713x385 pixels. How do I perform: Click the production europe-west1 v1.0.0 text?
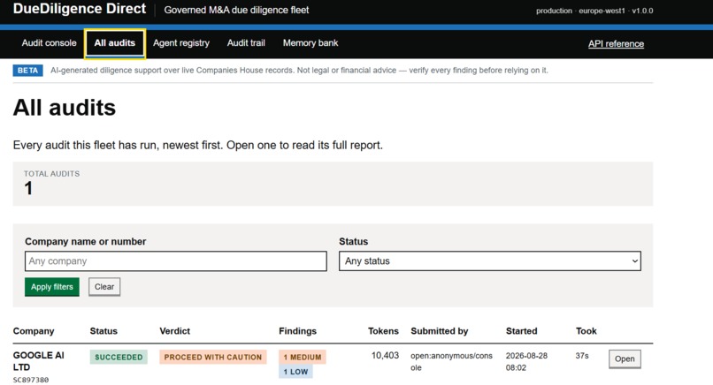tap(594, 11)
